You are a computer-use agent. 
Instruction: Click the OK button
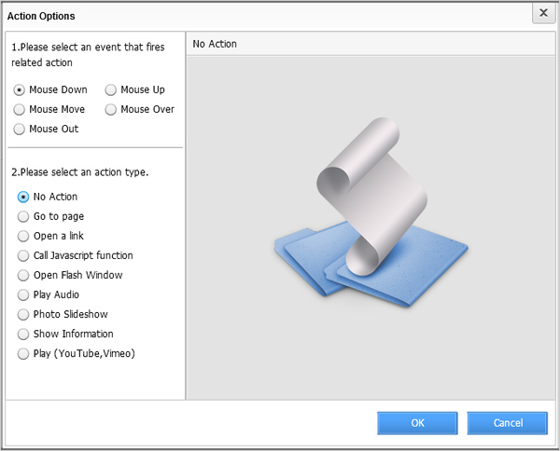(x=417, y=423)
